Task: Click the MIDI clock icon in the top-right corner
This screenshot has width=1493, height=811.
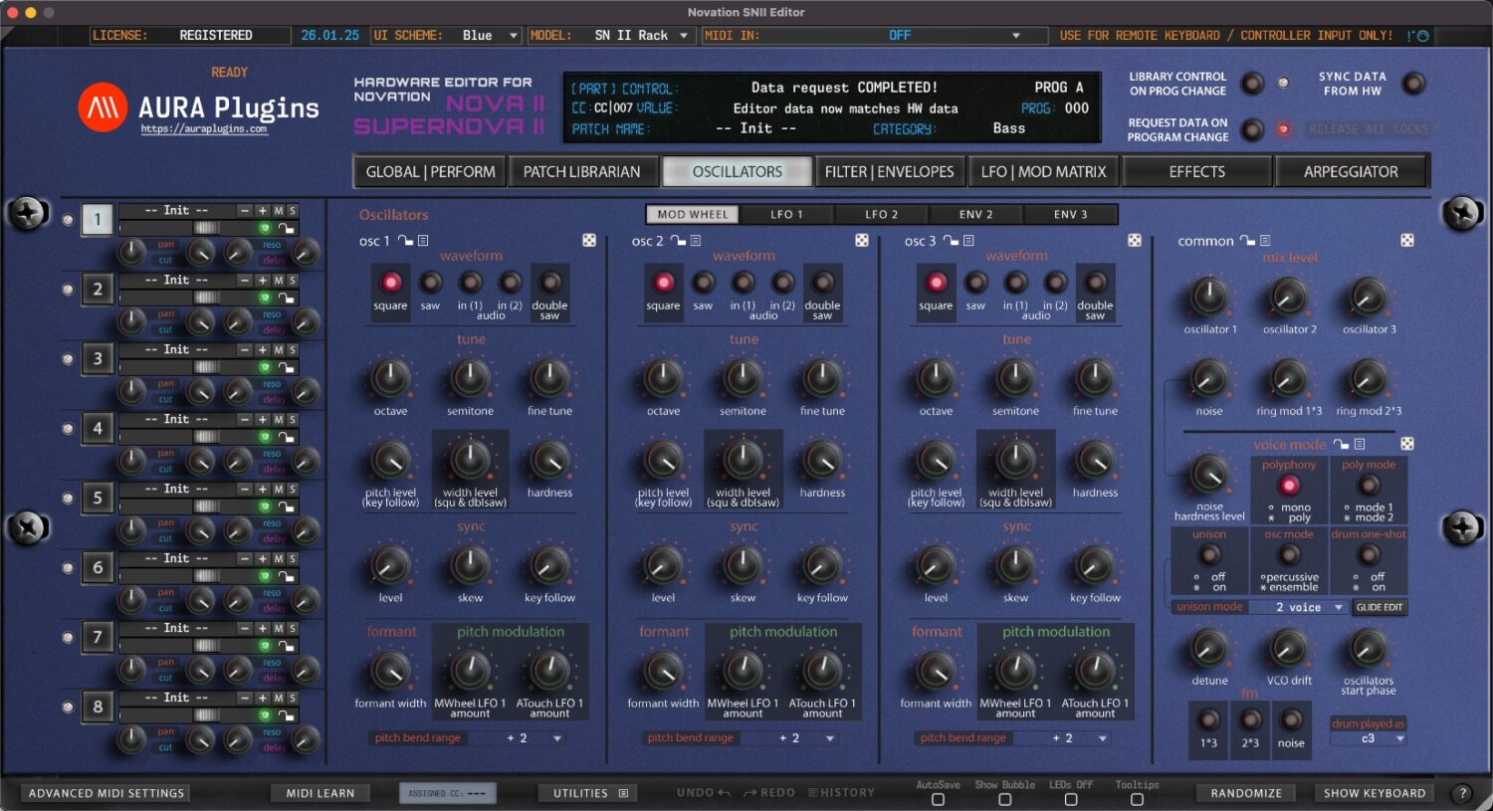Action: tap(1425, 35)
